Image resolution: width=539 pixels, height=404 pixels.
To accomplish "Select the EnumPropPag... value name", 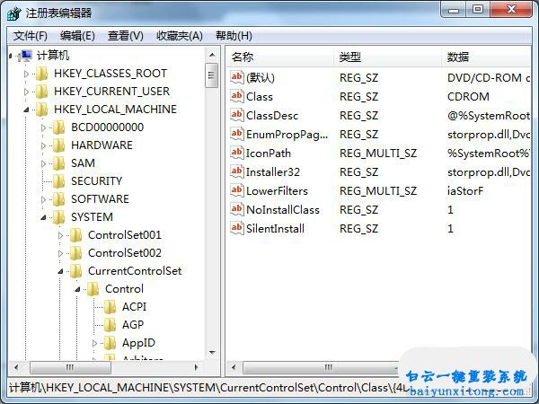I will (x=287, y=135).
